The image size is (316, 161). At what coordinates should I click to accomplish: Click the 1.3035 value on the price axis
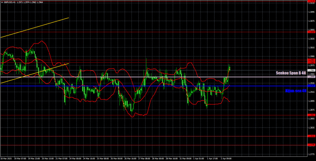[x=311, y=38]
